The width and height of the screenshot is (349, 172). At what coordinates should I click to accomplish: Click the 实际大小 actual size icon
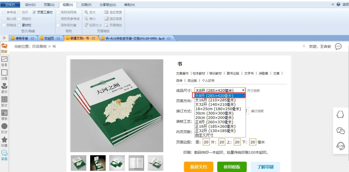point(86,25)
